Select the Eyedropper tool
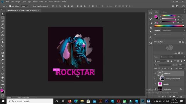Screen dimensions: 186x104 click(x=3, y=32)
